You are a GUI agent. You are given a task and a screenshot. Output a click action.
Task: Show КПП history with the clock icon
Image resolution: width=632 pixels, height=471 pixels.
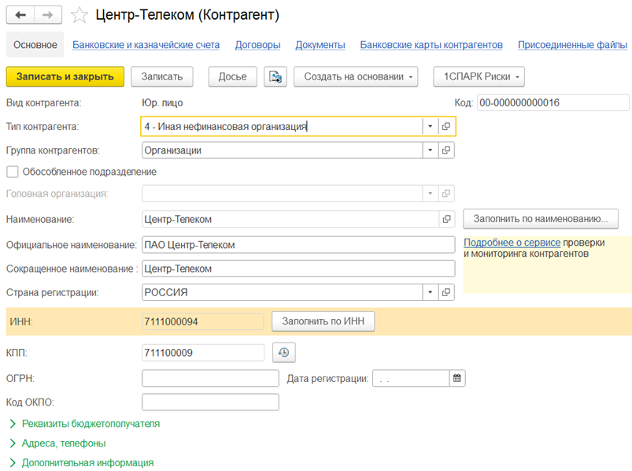click(284, 352)
